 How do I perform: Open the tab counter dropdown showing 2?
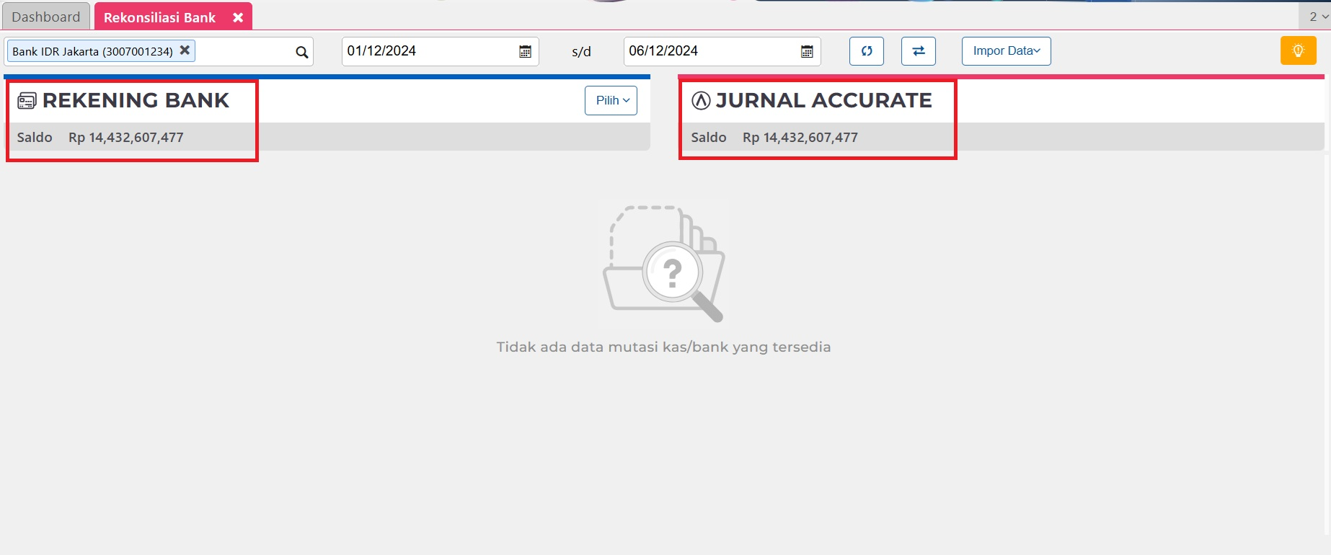(1318, 17)
